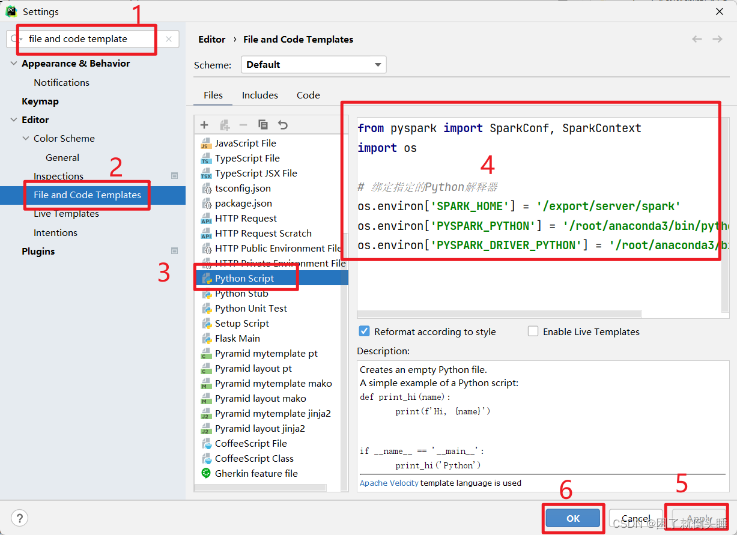Switch to the Includes tab
The image size is (737, 535).
(x=260, y=95)
